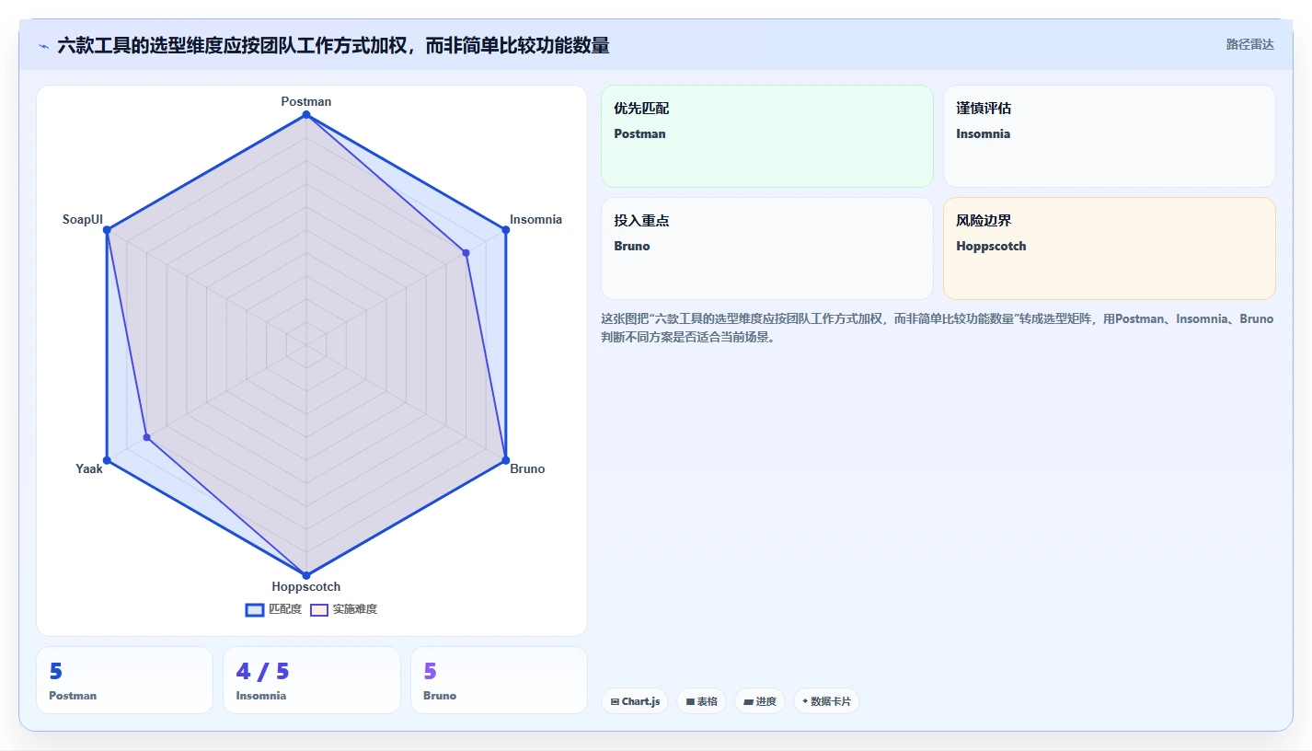The height and width of the screenshot is (751, 1312).
Task: Select the 进度 tag chip
Action: 760,701
